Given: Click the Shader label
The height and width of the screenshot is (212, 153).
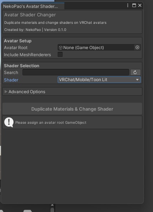Looking at the screenshot, I should click(x=11, y=80).
